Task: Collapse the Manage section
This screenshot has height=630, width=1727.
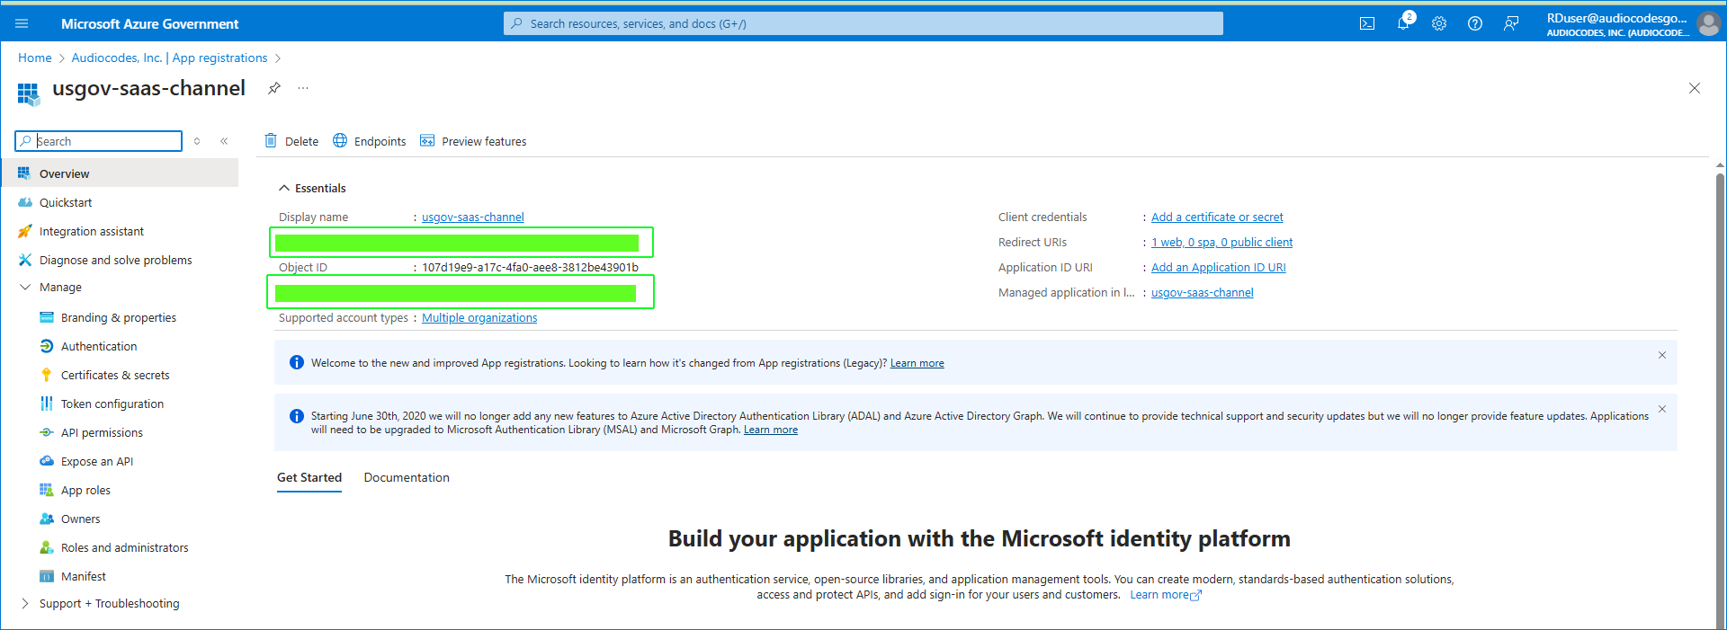Action: pyautogui.click(x=24, y=288)
